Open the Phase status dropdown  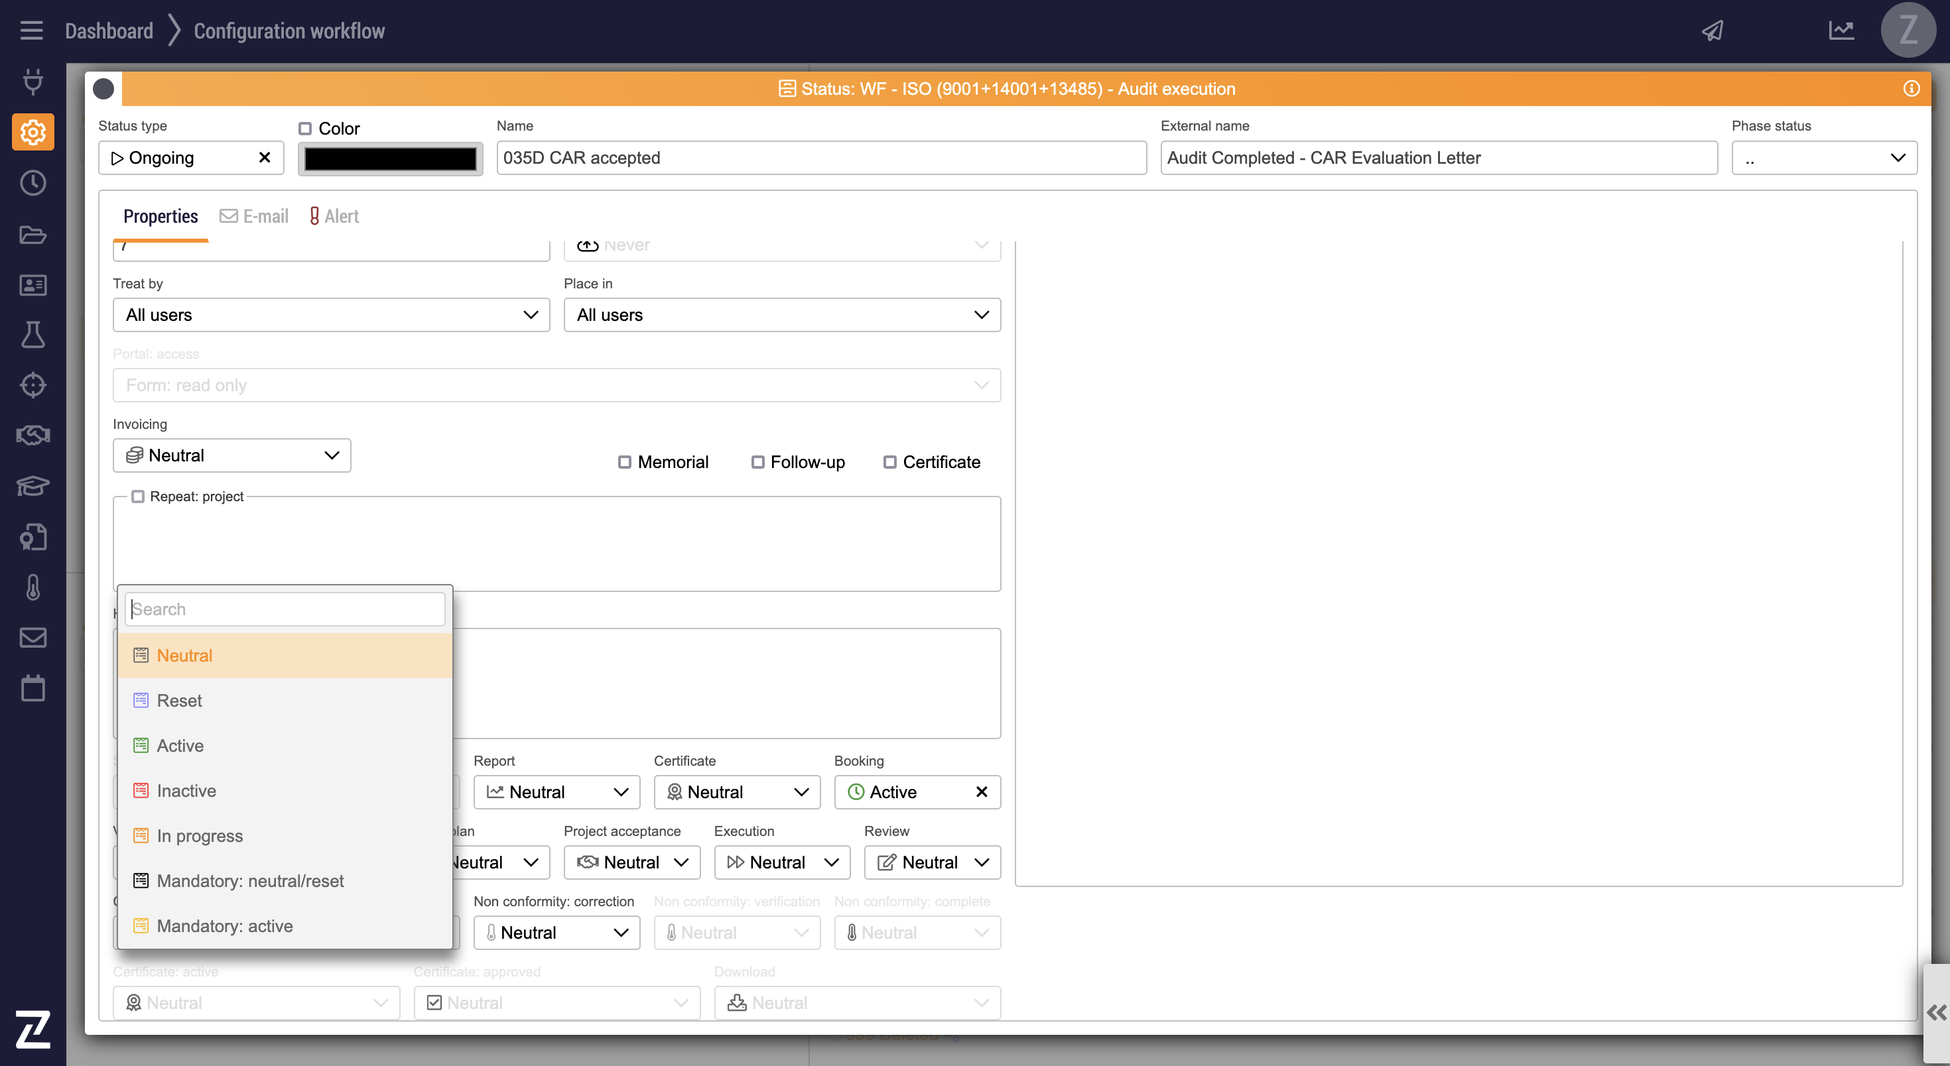[x=1823, y=157]
